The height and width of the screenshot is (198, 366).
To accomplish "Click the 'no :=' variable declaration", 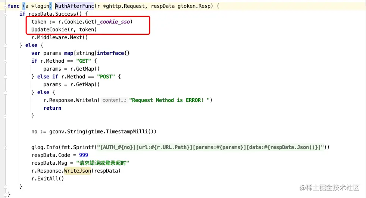I will point(39,132).
